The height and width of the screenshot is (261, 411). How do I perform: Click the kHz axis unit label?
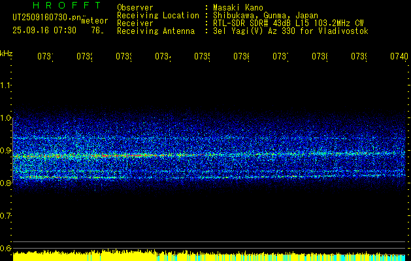coord(7,53)
